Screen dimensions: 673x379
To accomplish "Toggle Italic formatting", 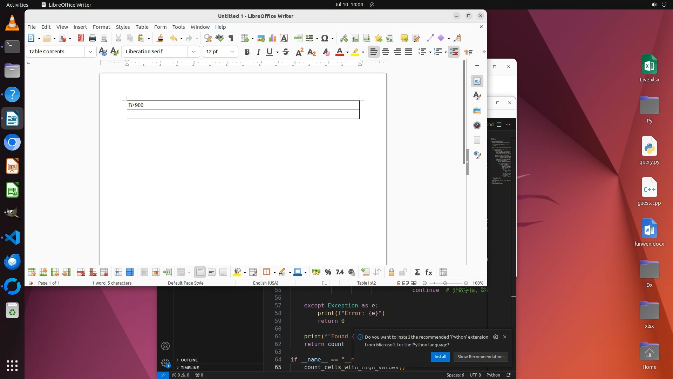I will pyautogui.click(x=258, y=52).
